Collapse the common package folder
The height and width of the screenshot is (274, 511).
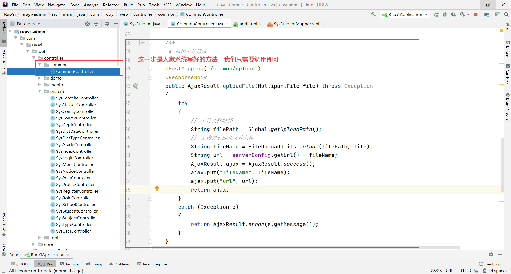39,65
